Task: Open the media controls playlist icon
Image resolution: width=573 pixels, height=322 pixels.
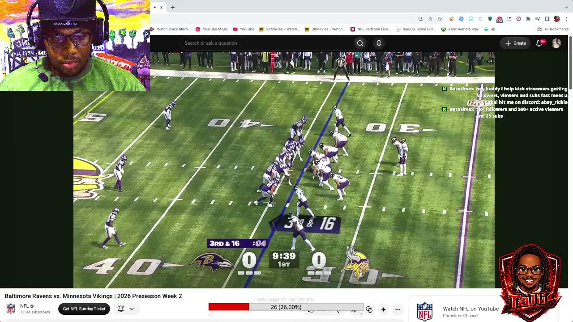Action: (x=538, y=19)
